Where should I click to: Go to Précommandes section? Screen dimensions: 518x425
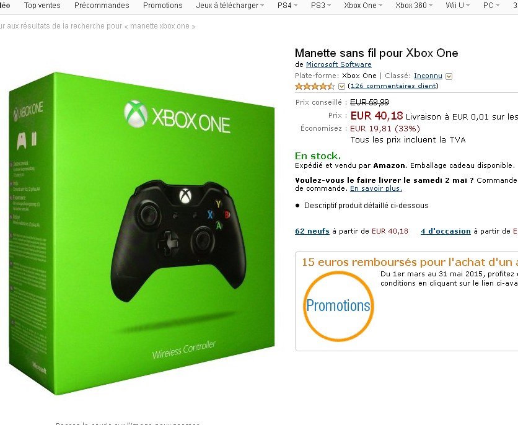[x=102, y=6]
